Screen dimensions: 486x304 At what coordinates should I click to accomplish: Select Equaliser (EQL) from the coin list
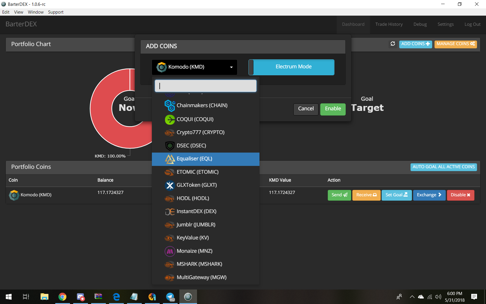tap(206, 159)
